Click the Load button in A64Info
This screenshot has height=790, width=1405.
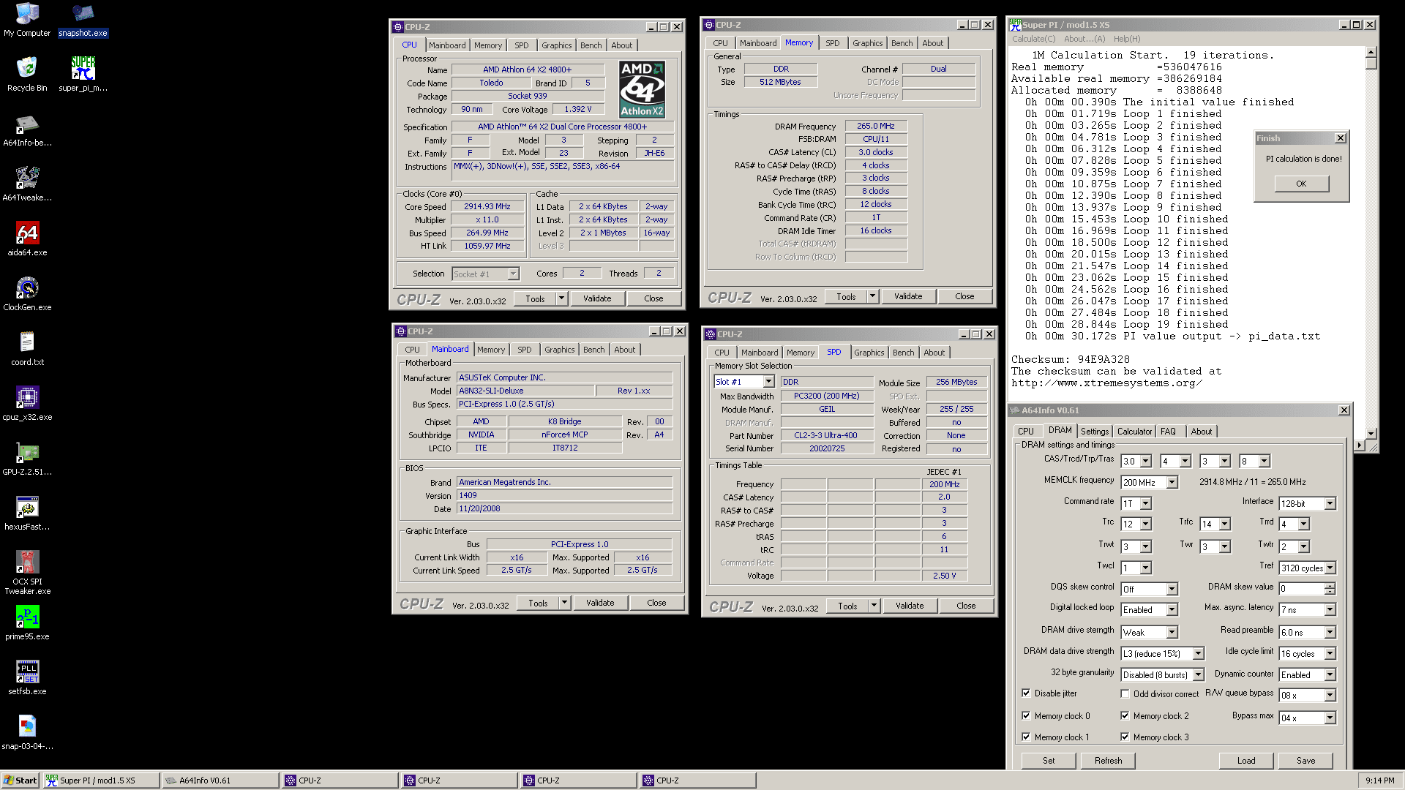pyautogui.click(x=1246, y=761)
